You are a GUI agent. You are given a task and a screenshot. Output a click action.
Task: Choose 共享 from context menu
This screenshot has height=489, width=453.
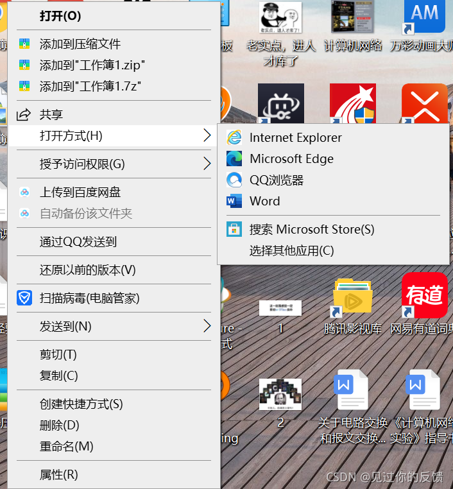pyautogui.click(x=114, y=114)
